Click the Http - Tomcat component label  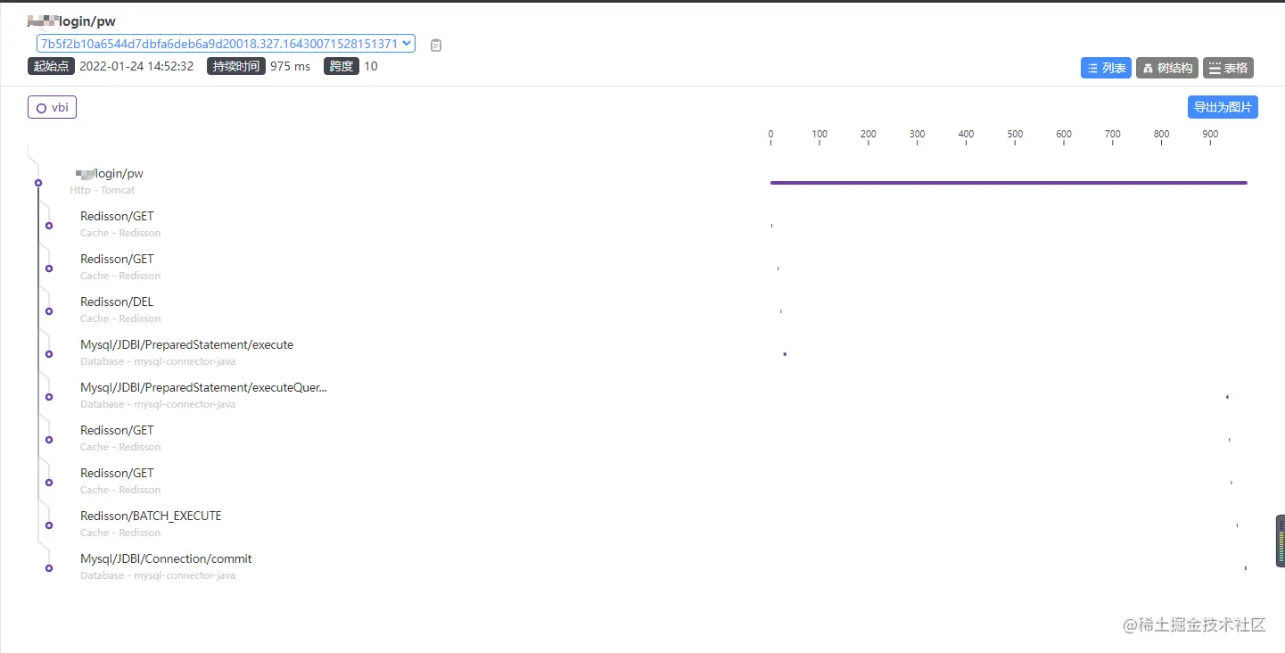103,190
